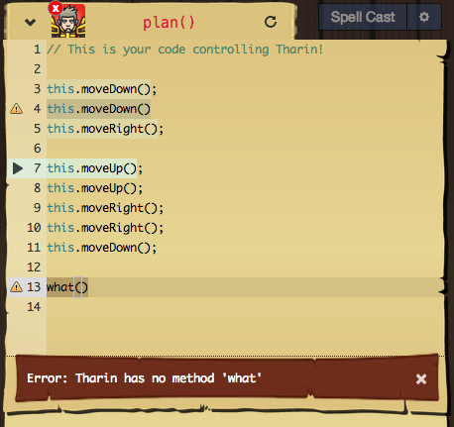
Task: Click Tharin's hero avatar portrait
Action: coord(68,21)
